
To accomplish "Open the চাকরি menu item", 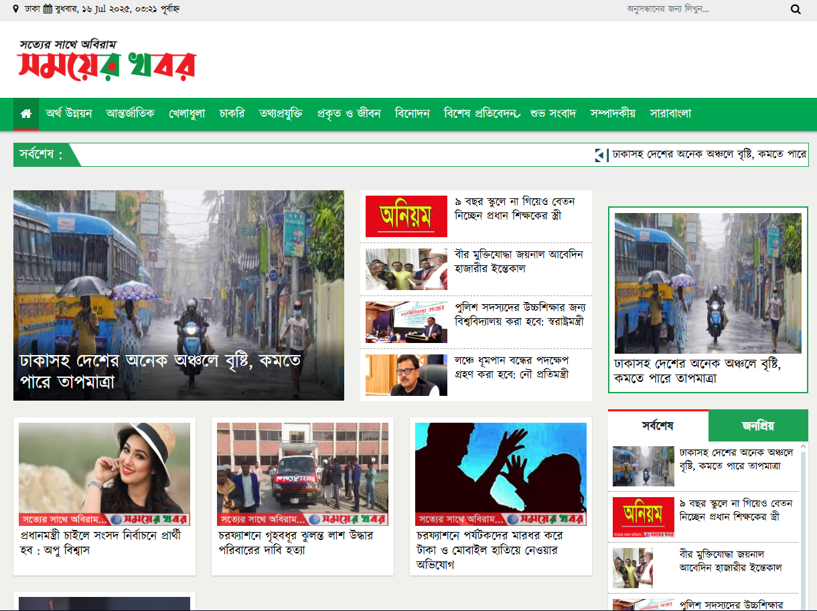I will [232, 113].
